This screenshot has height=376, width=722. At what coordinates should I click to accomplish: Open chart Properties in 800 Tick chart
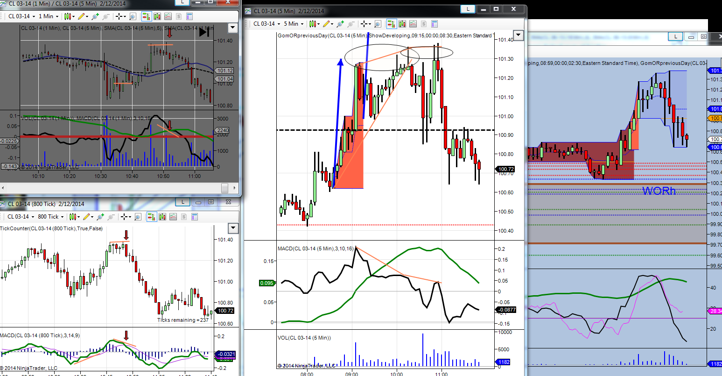195,217
